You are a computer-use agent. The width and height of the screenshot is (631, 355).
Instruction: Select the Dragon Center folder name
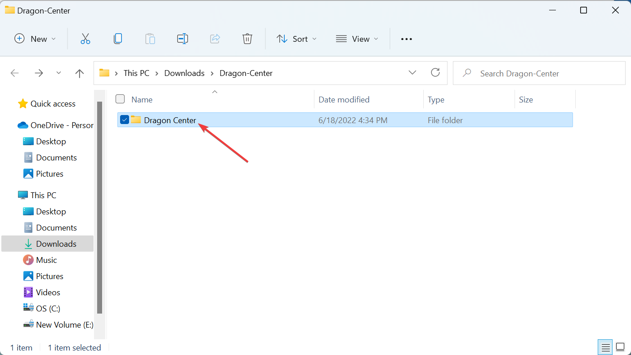point(170,120)
